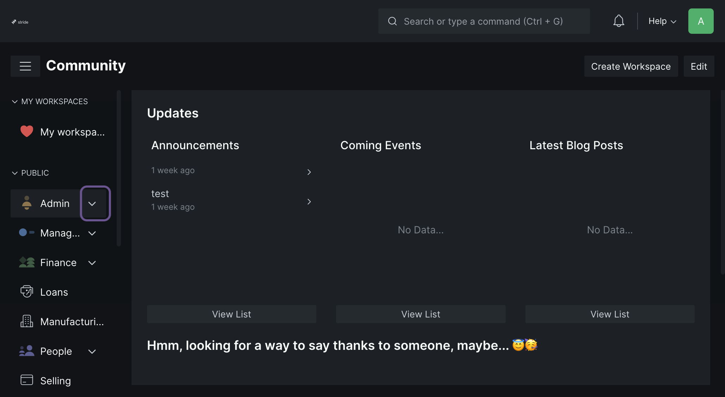Select the Loans workspace label

(x=54, y=292)
